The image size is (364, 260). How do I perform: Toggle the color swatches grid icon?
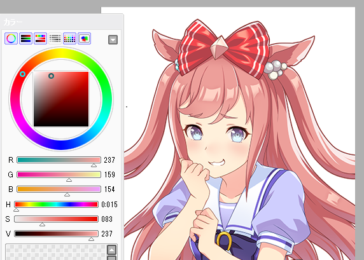(x=69, y=38)
